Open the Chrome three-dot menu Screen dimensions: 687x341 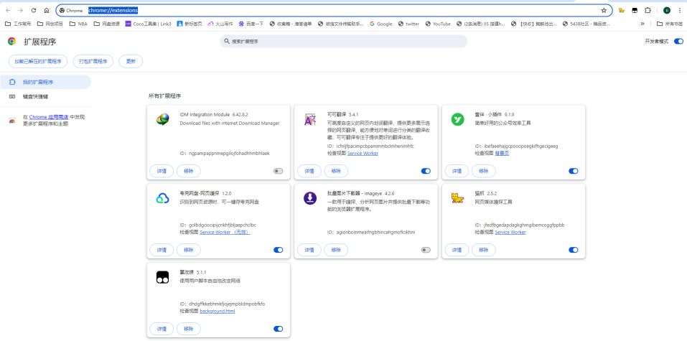click(680, 10)
